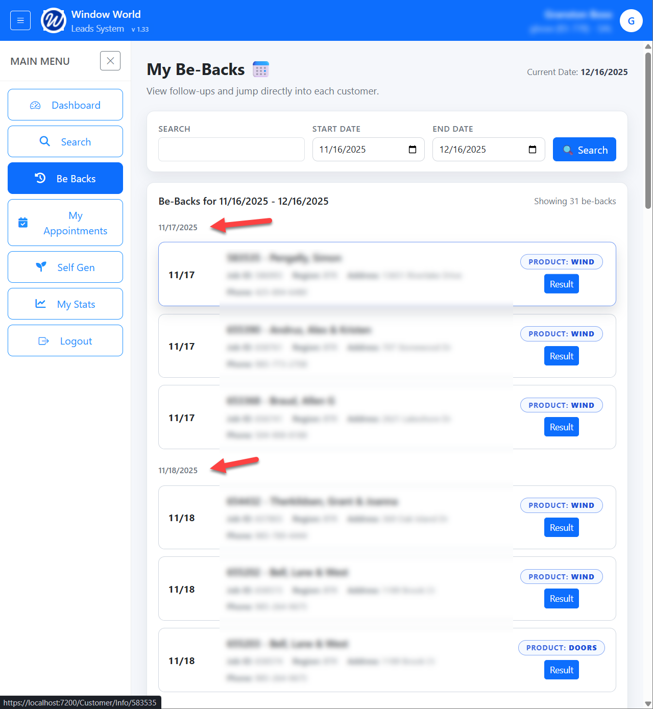Image resolution: width=653 pixels, height=709 pixels.
Task: Click the Product: Doors badge
Action: pos(562,648)
